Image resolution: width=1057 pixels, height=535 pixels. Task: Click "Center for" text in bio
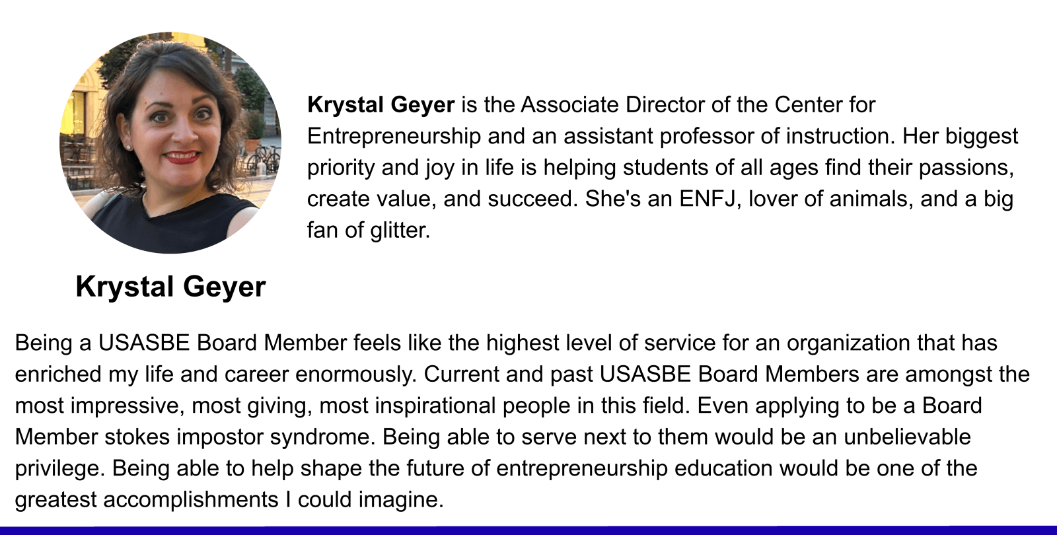[x=824, y=105]
